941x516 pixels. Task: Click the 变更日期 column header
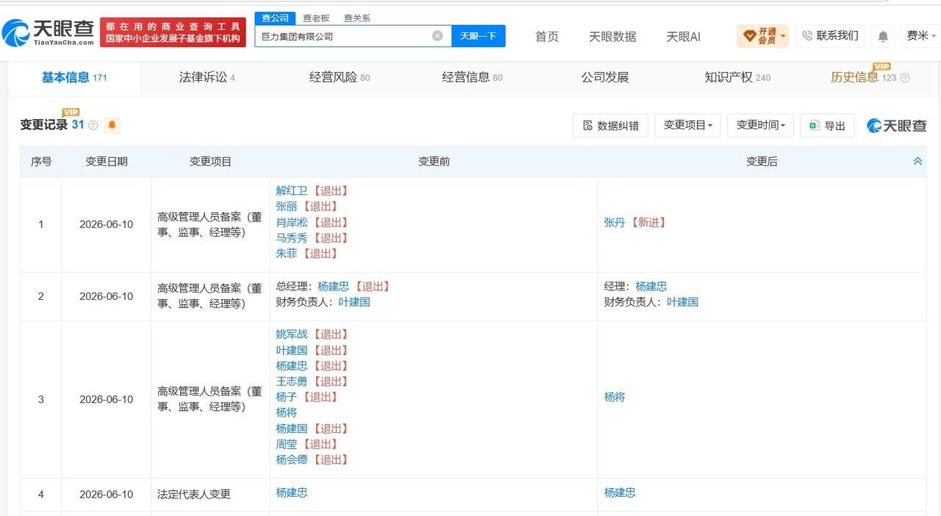click(107, 161)
